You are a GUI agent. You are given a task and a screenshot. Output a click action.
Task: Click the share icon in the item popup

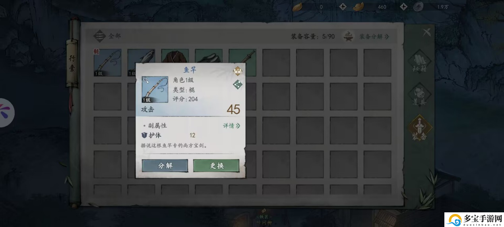238,84
